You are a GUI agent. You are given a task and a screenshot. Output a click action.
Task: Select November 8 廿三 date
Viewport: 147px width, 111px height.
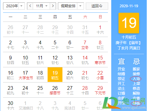click(x=100, y=45)
